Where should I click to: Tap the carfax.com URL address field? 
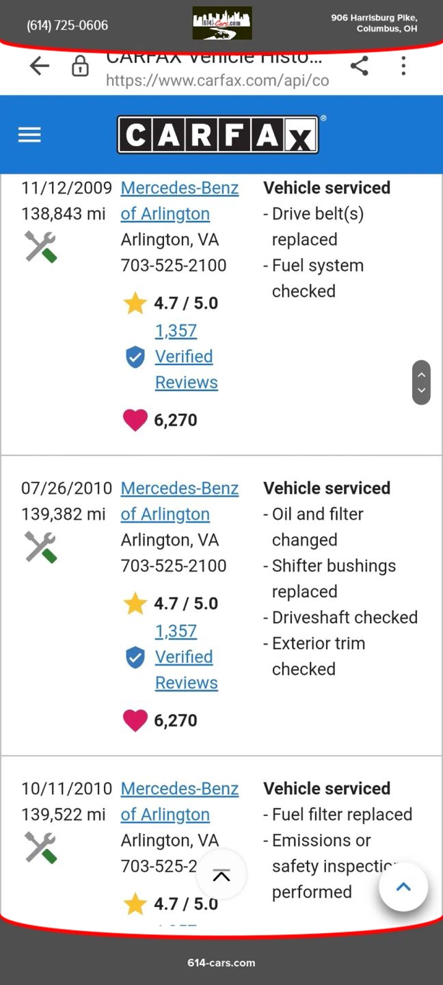tap(217, 80)
